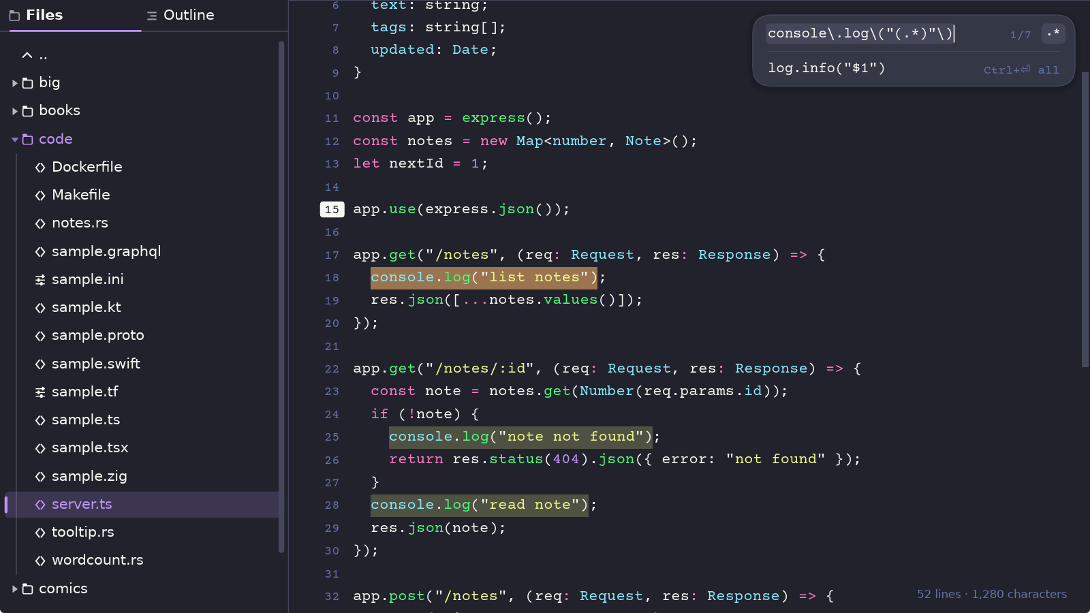
Task: Click the Files tab folder icon
Action: pyautogui.click(x=14, y=15)
